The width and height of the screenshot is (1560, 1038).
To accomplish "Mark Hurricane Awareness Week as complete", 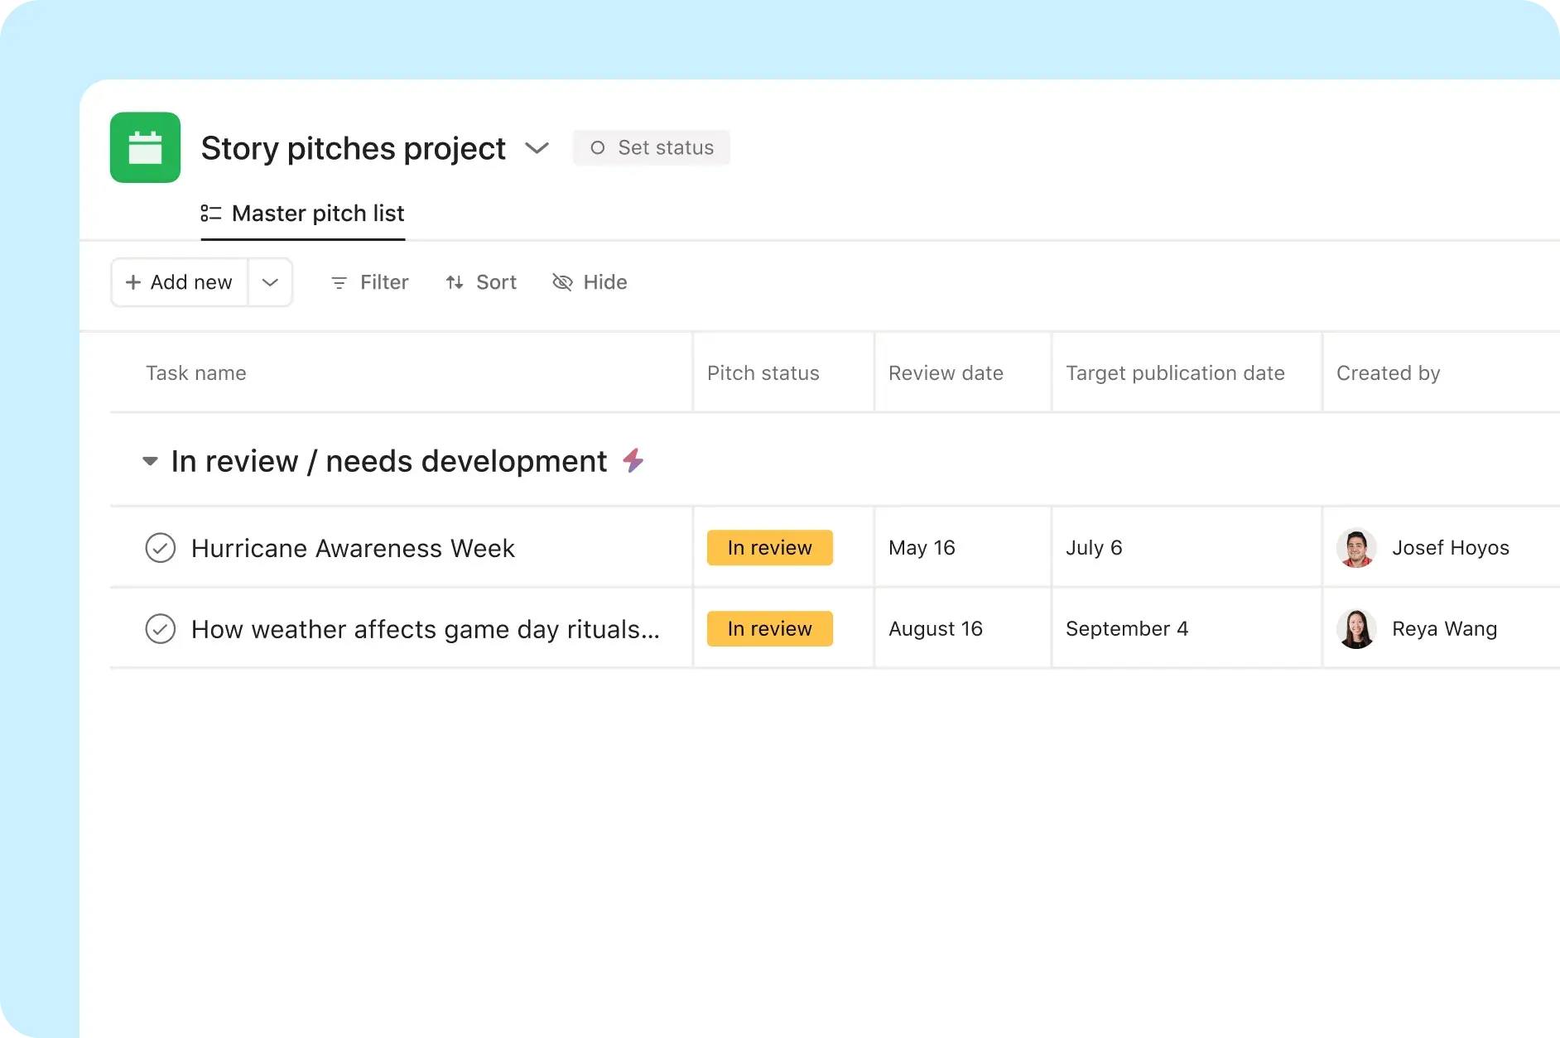I will tap(161, 547).
